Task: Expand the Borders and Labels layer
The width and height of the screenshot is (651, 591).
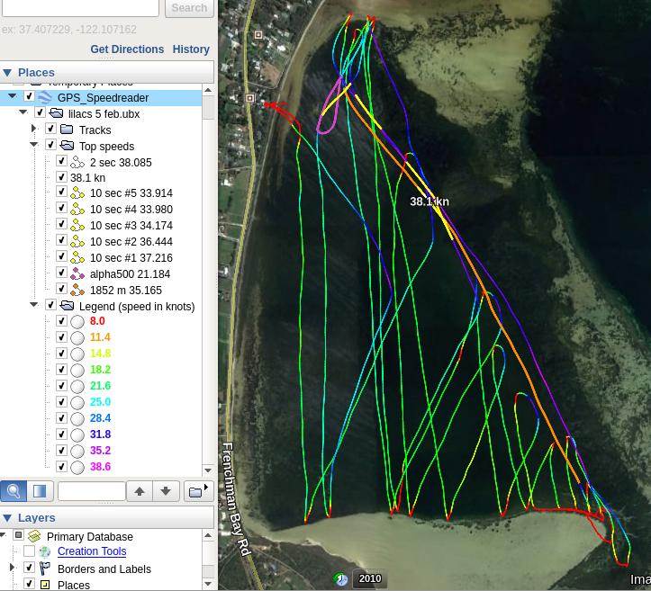Action: pyautogui.click(x=12, y=568)
